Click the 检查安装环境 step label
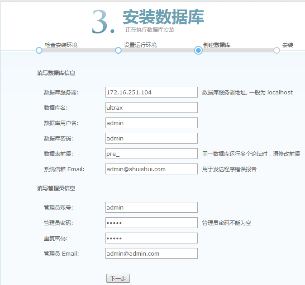Viewport: 305px width, 285px height. 61,45
